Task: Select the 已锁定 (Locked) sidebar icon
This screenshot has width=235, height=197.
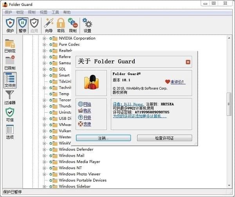Action: coord(10,45)
